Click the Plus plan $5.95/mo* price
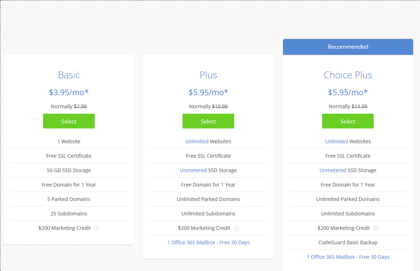Screen dimensions: 420x271 tap(209, 92)
